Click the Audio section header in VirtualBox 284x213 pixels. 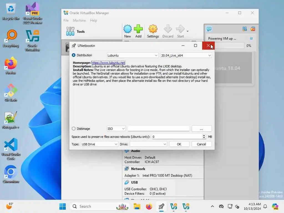pyautogui.click(x=135, y=151)
